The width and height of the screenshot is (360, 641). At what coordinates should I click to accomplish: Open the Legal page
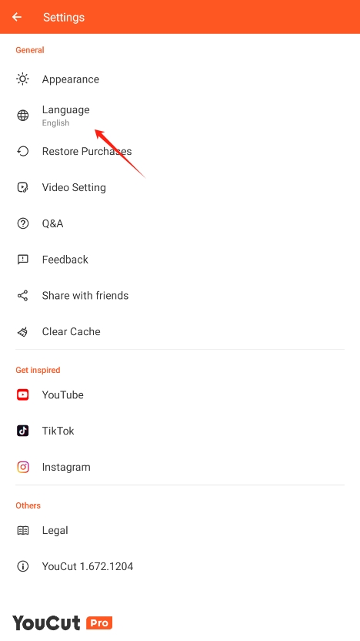tap(180, 530)
